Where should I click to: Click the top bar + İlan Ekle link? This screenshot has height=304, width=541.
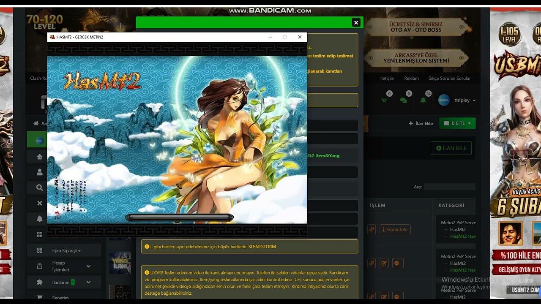[421, 123]
